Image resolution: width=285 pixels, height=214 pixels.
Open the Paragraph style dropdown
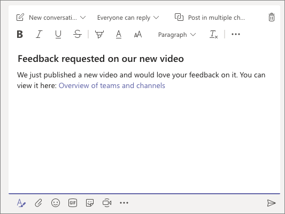pos(177,35)
